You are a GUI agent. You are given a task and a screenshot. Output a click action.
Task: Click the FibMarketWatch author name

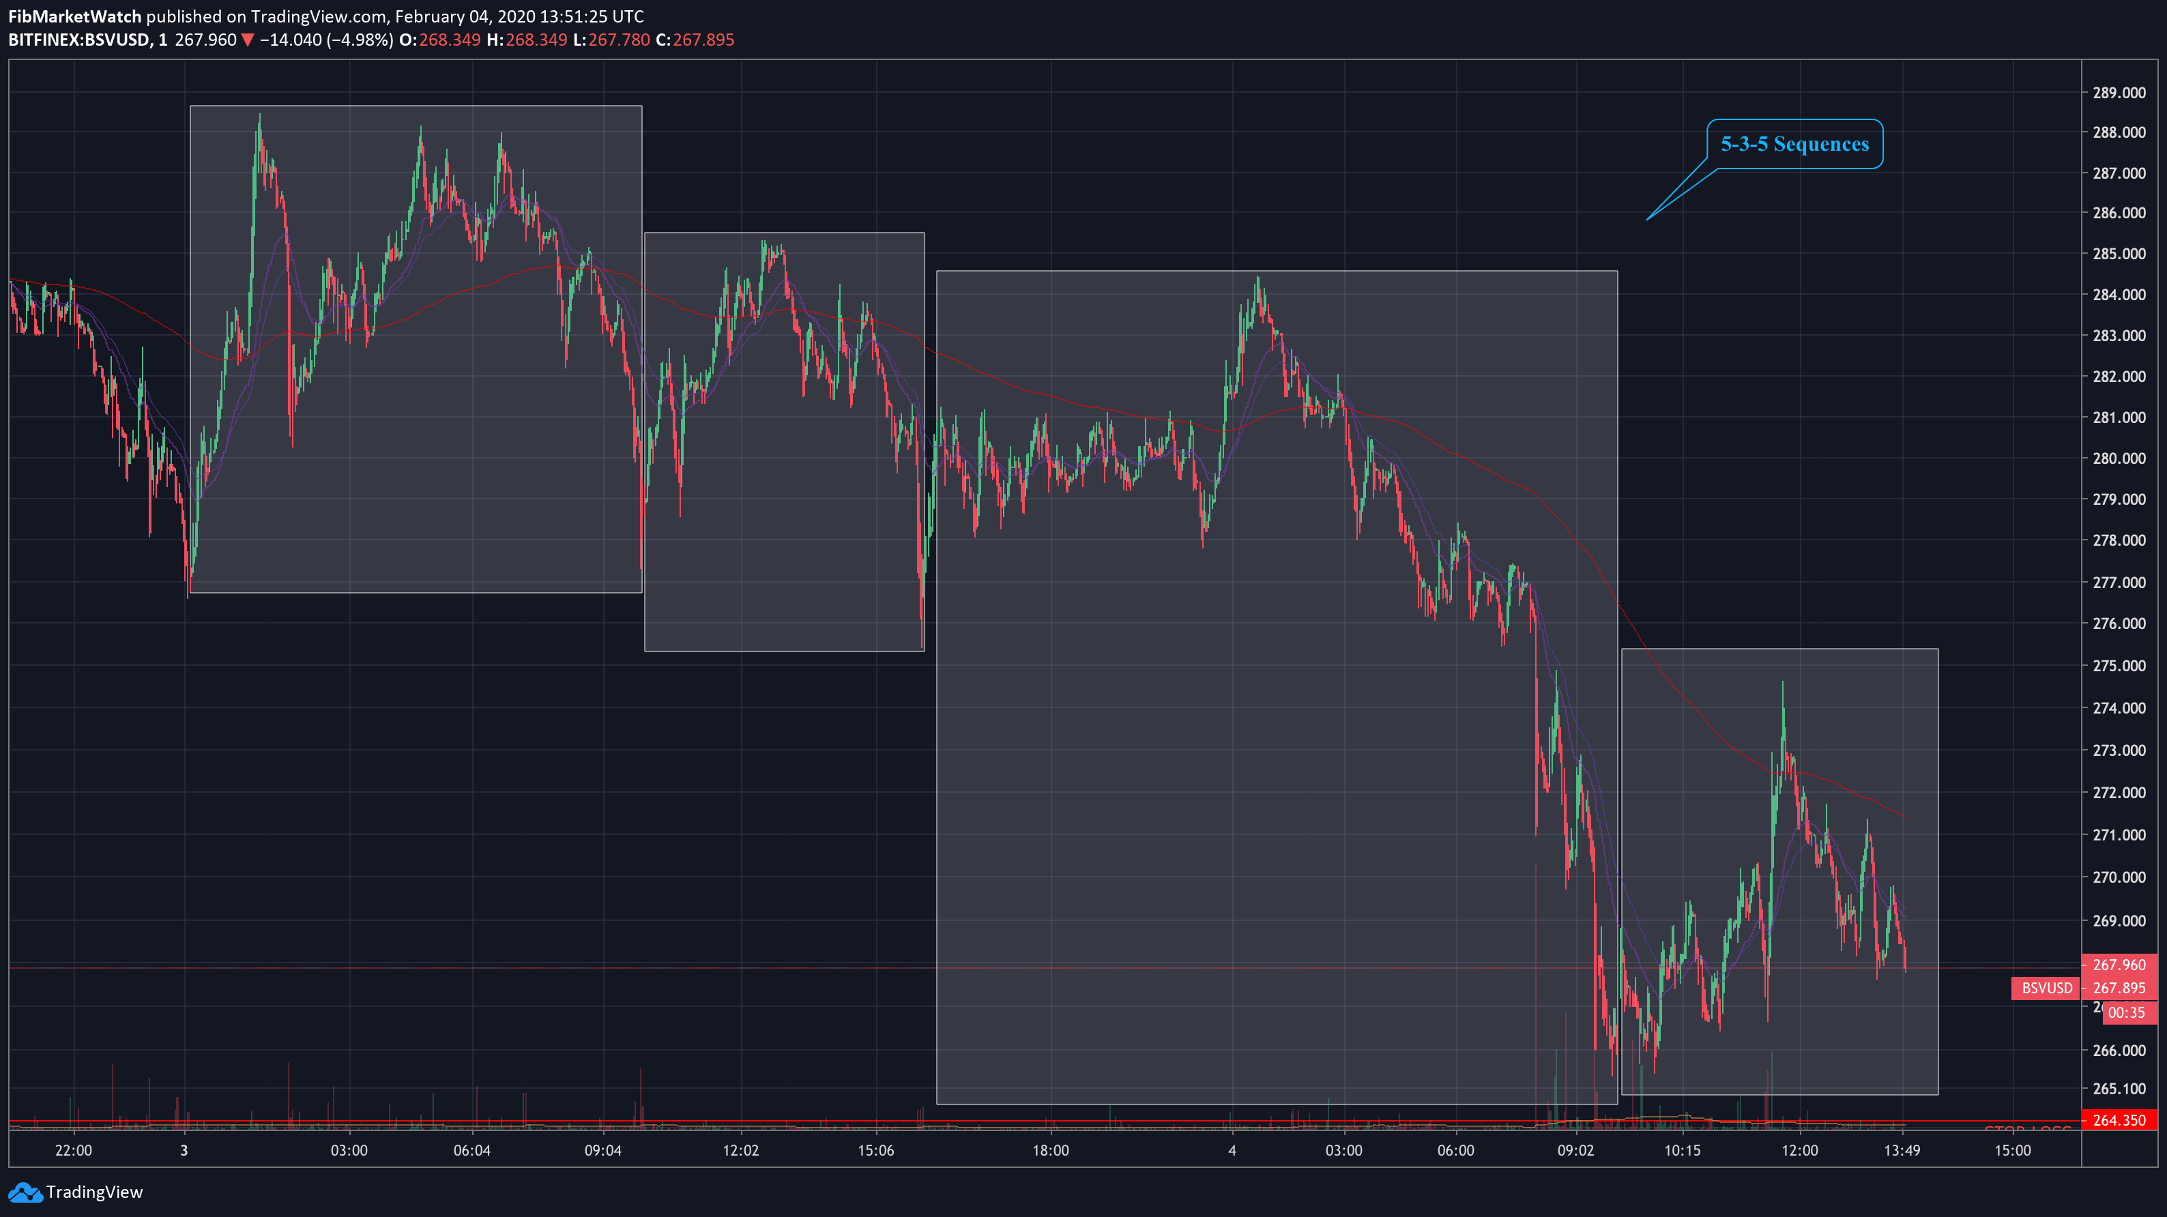click(x=75, y=16)
